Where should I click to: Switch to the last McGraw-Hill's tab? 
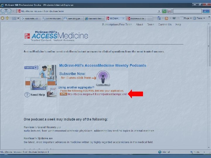(x=137, y=18)
